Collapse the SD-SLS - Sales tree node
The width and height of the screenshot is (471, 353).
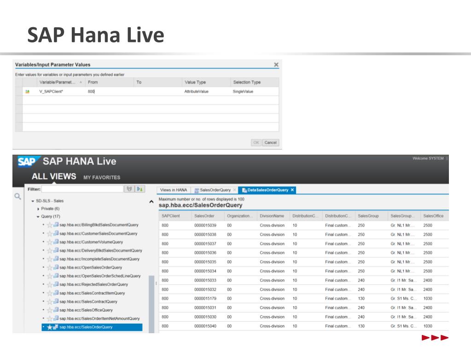click(x=33, y=201)
